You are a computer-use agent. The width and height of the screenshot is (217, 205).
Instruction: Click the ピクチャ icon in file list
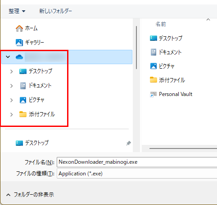pos(154,66)
